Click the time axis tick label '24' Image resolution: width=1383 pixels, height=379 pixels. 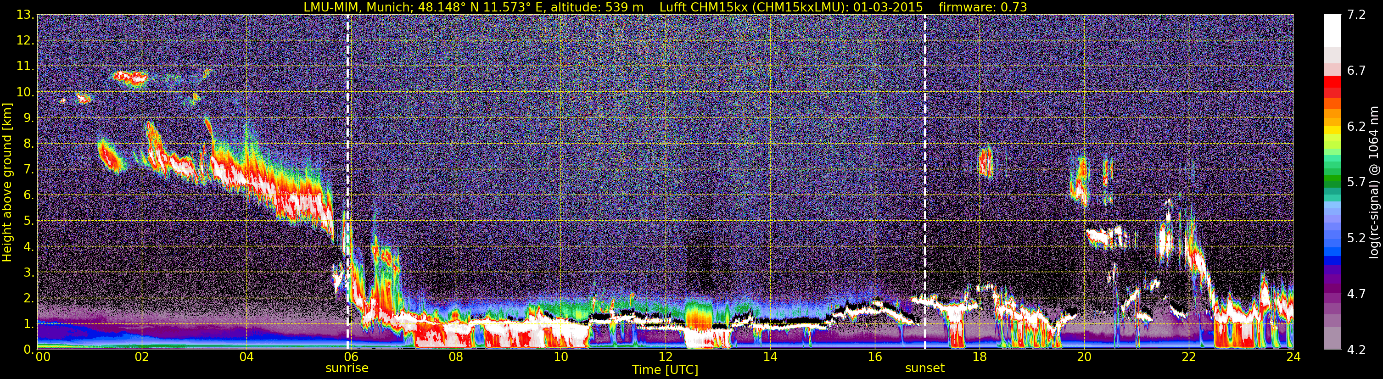1293,357
